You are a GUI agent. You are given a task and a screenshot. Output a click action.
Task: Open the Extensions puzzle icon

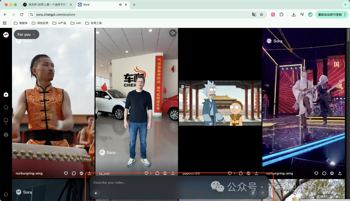coord(281,15)
